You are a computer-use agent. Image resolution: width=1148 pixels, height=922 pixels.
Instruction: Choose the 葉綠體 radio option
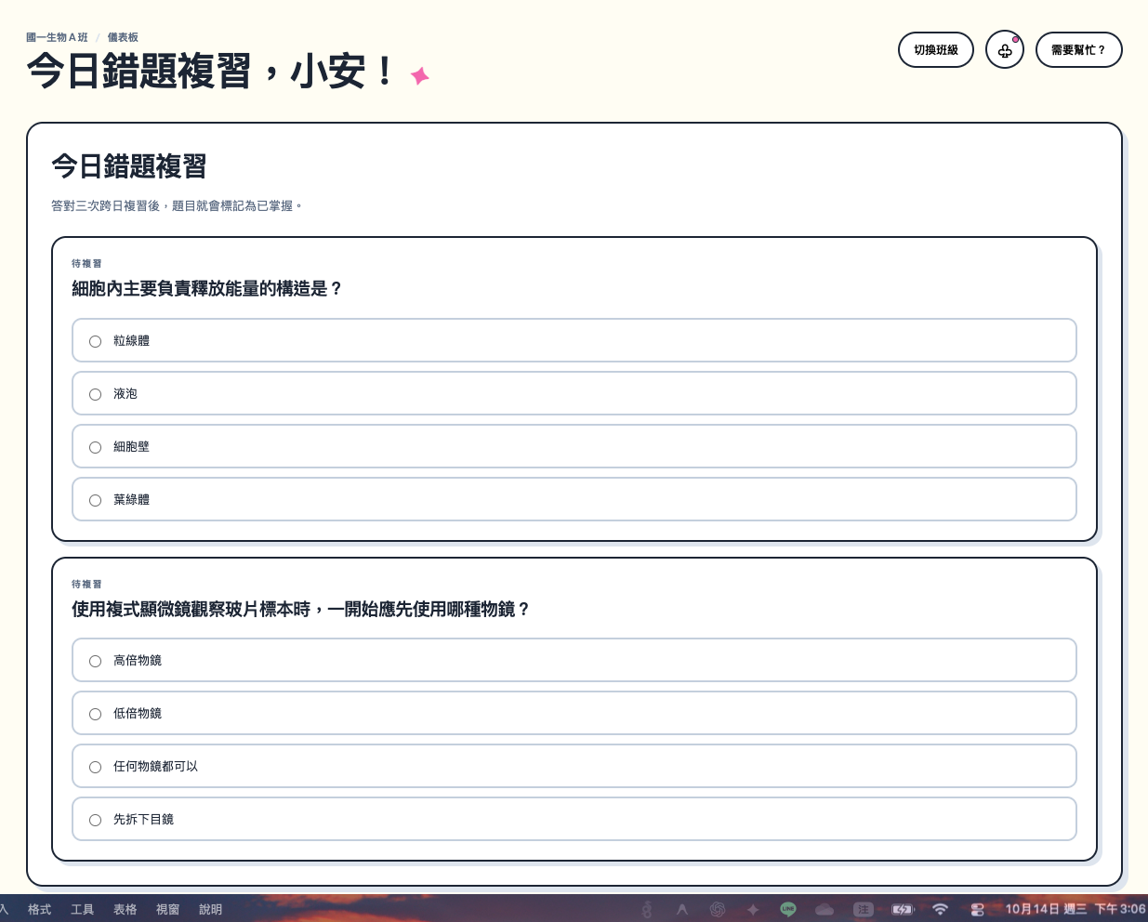574,499
